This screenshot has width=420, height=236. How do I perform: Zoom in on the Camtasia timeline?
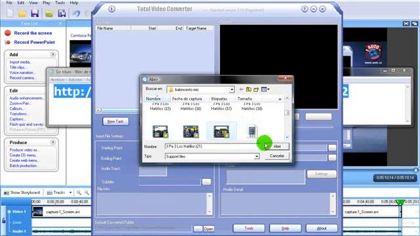click(79, 192)
